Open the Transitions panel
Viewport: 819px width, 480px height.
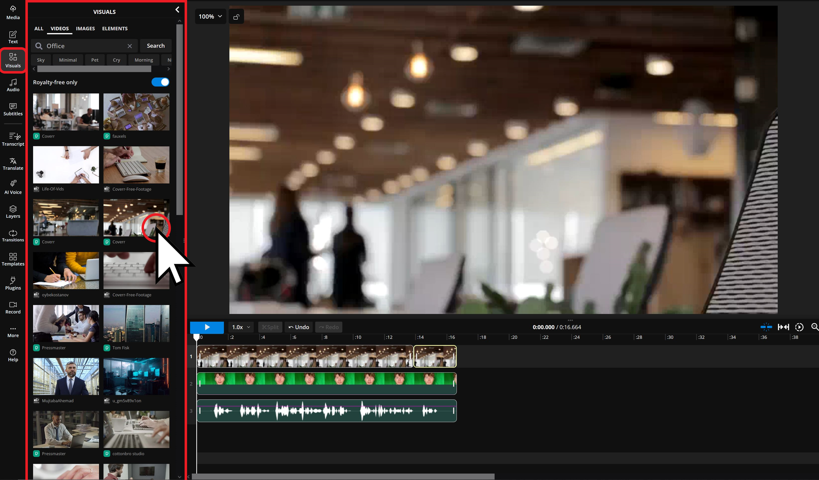(x=13, y=236)
